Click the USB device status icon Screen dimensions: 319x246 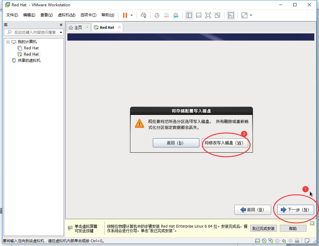pyautogui.click(x=297, y=241)
